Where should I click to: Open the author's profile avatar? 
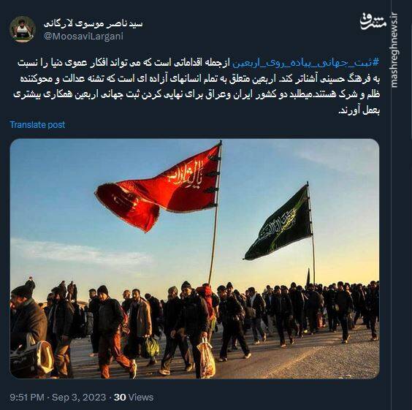[x=23, y=29]
